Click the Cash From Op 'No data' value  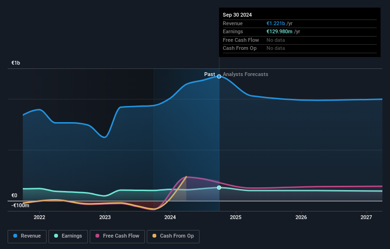(276, 48)
